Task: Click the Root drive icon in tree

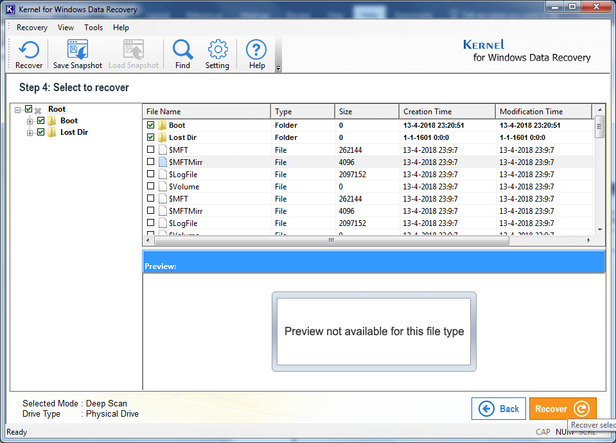Action: pyautogui.click(x=38, y=110)
